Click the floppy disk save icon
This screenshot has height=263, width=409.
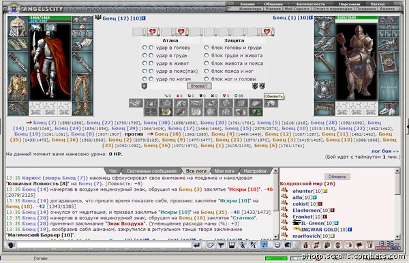[232, 245]
